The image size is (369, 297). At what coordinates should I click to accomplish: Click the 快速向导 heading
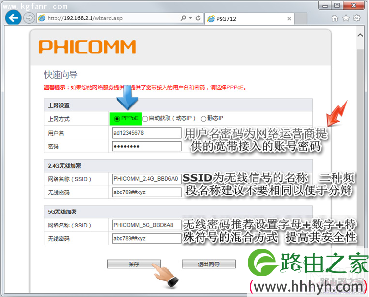point(61,75)
